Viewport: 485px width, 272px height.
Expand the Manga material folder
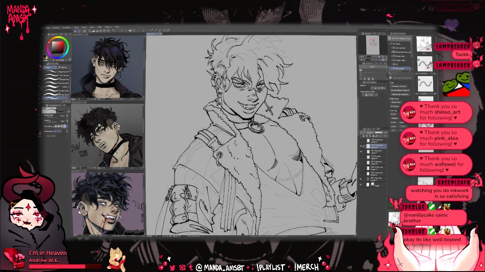pos(392,56)
